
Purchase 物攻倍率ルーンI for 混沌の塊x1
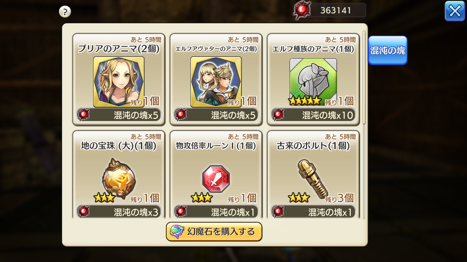pyautogui.click(x=216, y=212)
